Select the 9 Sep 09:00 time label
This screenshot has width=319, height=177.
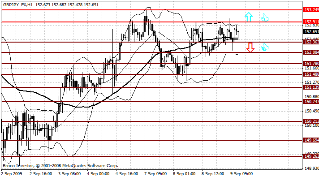[x=241, y=174]
